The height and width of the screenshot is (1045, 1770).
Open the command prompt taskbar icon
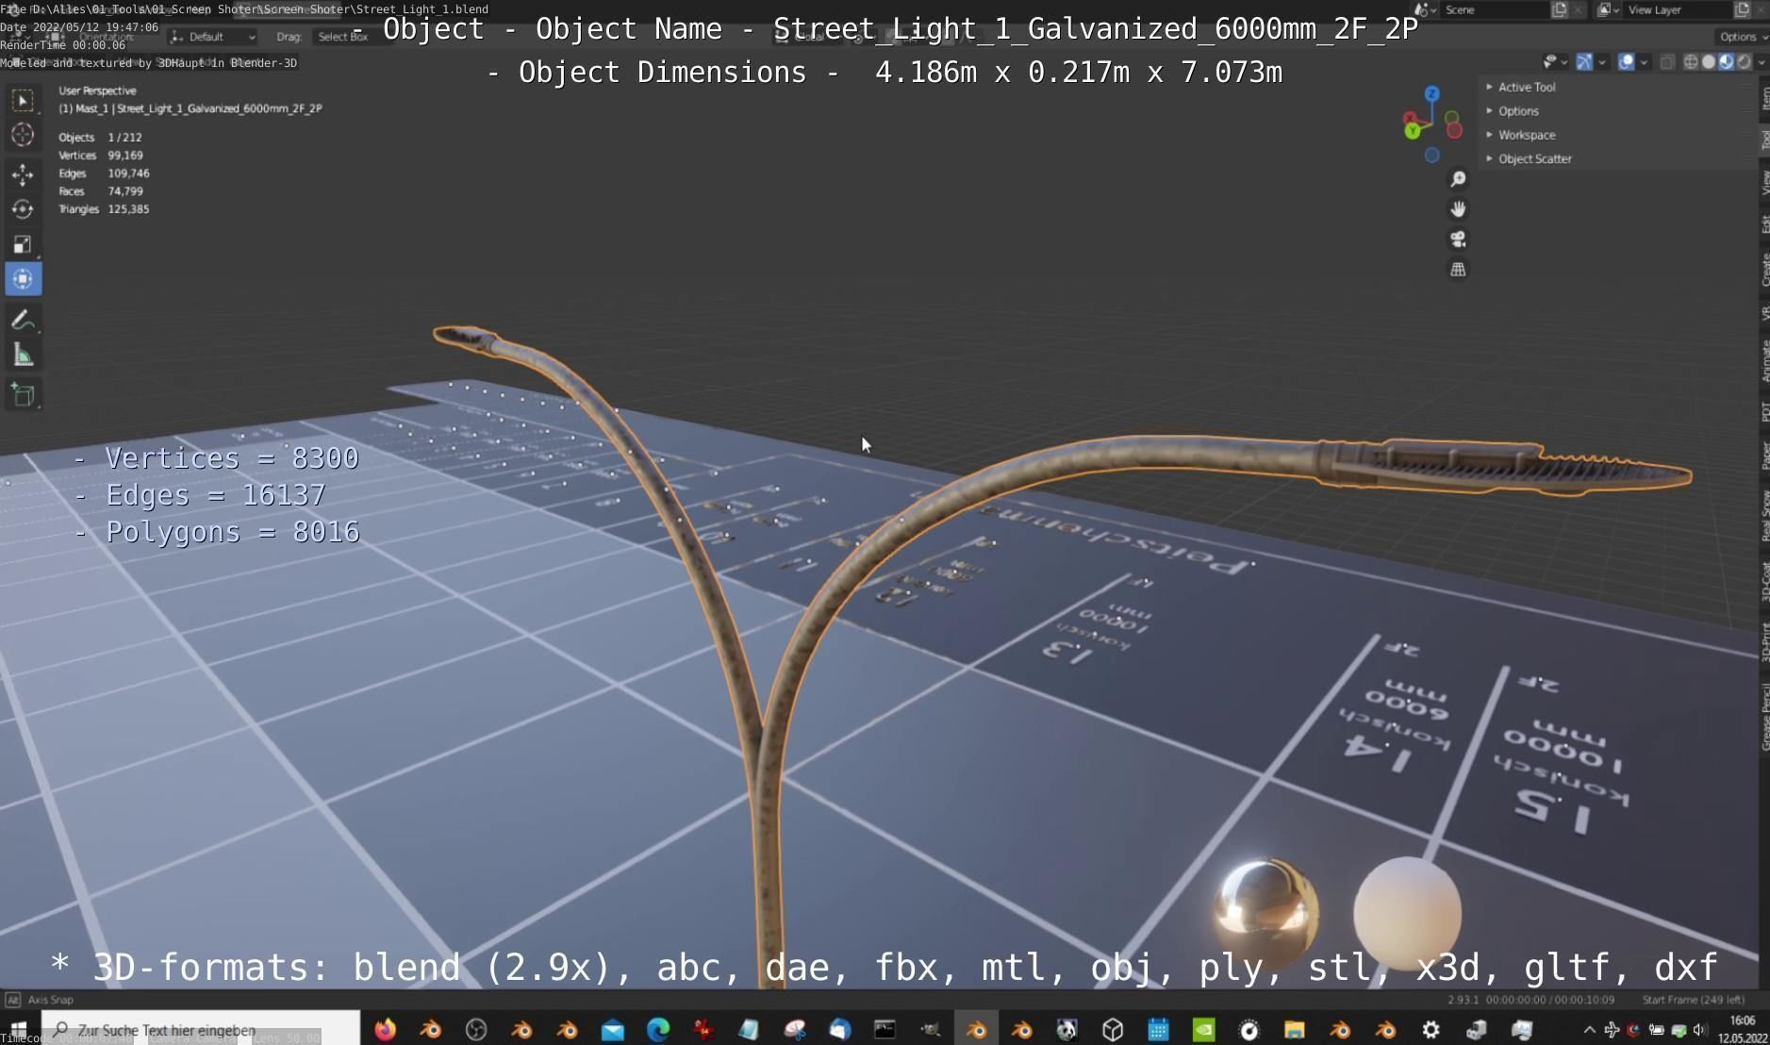coord(885,1029)
